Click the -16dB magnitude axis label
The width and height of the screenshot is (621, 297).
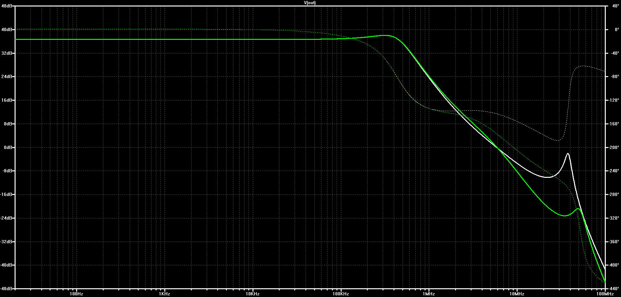(x=6, y=195)
